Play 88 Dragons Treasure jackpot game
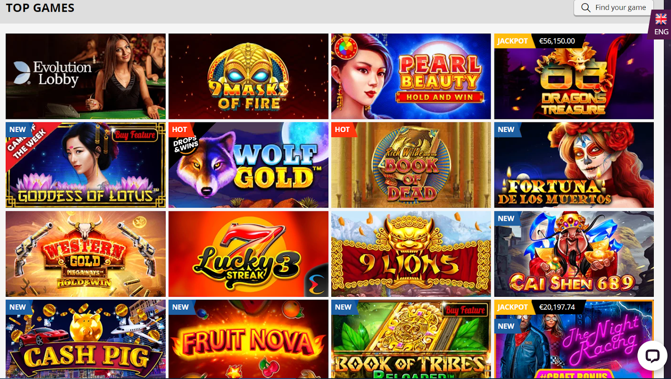The height and width of the screenshot is (379, 671). pos(574,76)
